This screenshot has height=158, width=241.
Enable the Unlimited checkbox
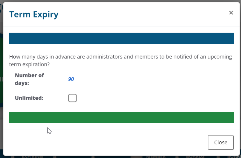pos(72,98)
